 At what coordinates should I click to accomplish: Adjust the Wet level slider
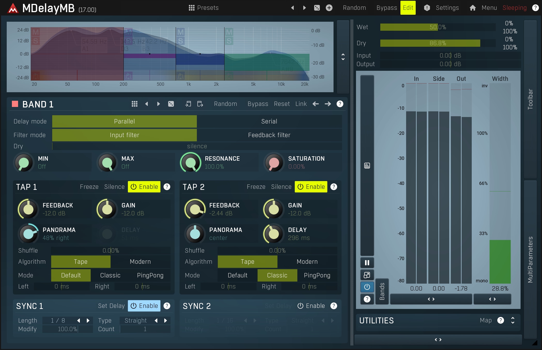pyautogui.click(x=438, y=27)
